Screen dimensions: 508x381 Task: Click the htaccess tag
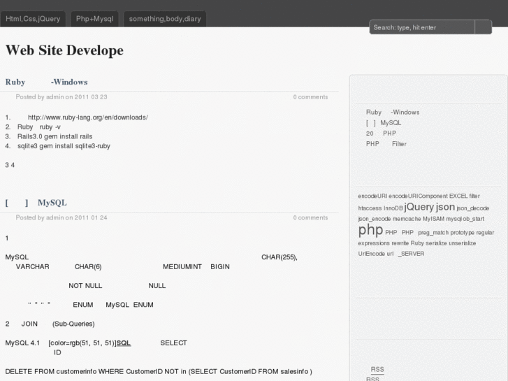370,208
